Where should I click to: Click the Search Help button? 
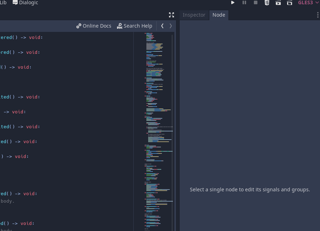point(134,26)
